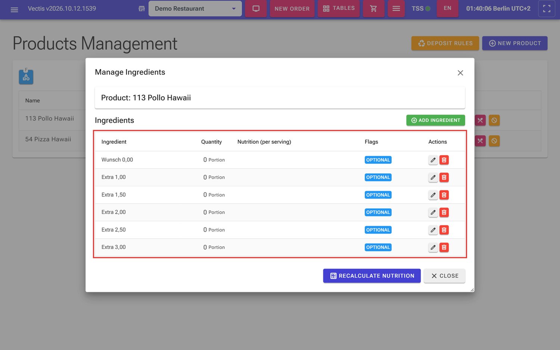
Task: Delete the Wunsch 0,00 ingredient
Action: pyautogui.click(x=444, y=160)
